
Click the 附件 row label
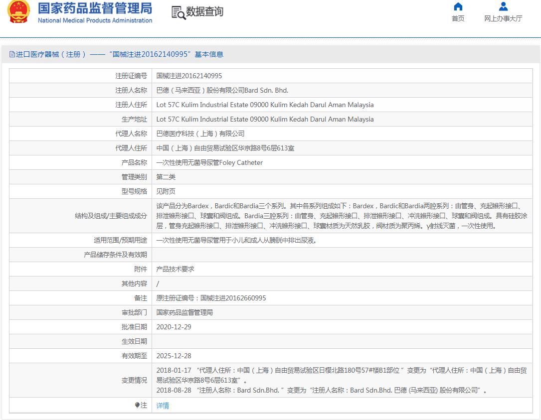[141, 270]
